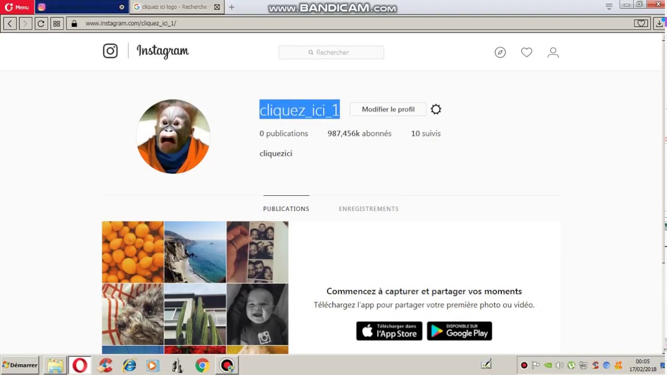The image size is (667, 375).
Task: Click the Modifier le profil button
Action: click(x=388, y=109)
